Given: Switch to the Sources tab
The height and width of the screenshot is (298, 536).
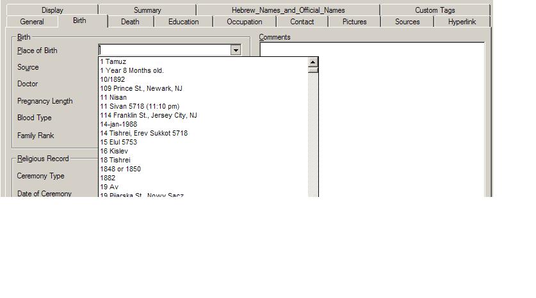Looking at the screenshot, I should click(407, 22).
